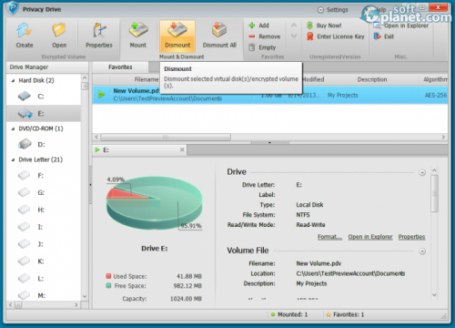This screenshot has height=328, width=455.
Task: Select the New Volume.pdv favorites row
Action: coord(270,95)
